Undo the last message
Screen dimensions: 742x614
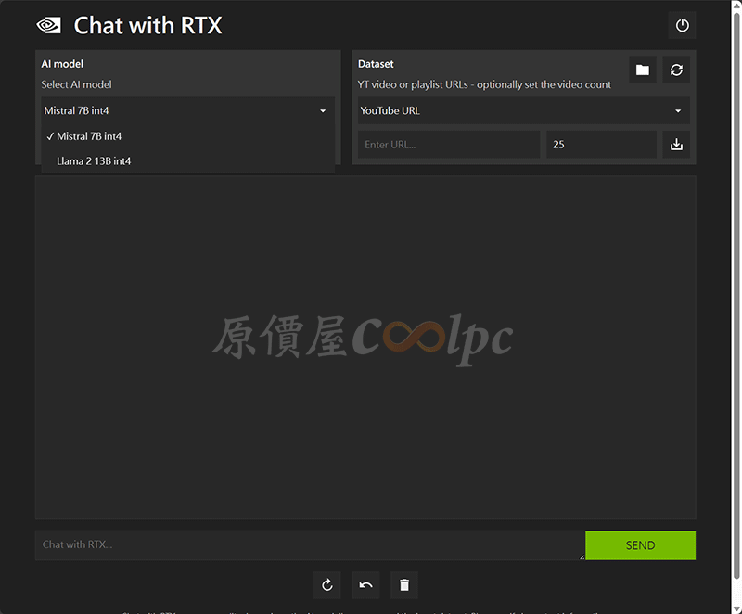(x=365, y=585)
